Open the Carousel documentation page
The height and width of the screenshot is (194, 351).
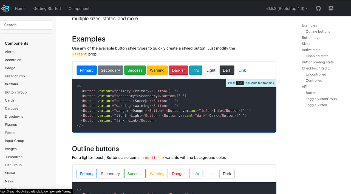click(12, 108)
